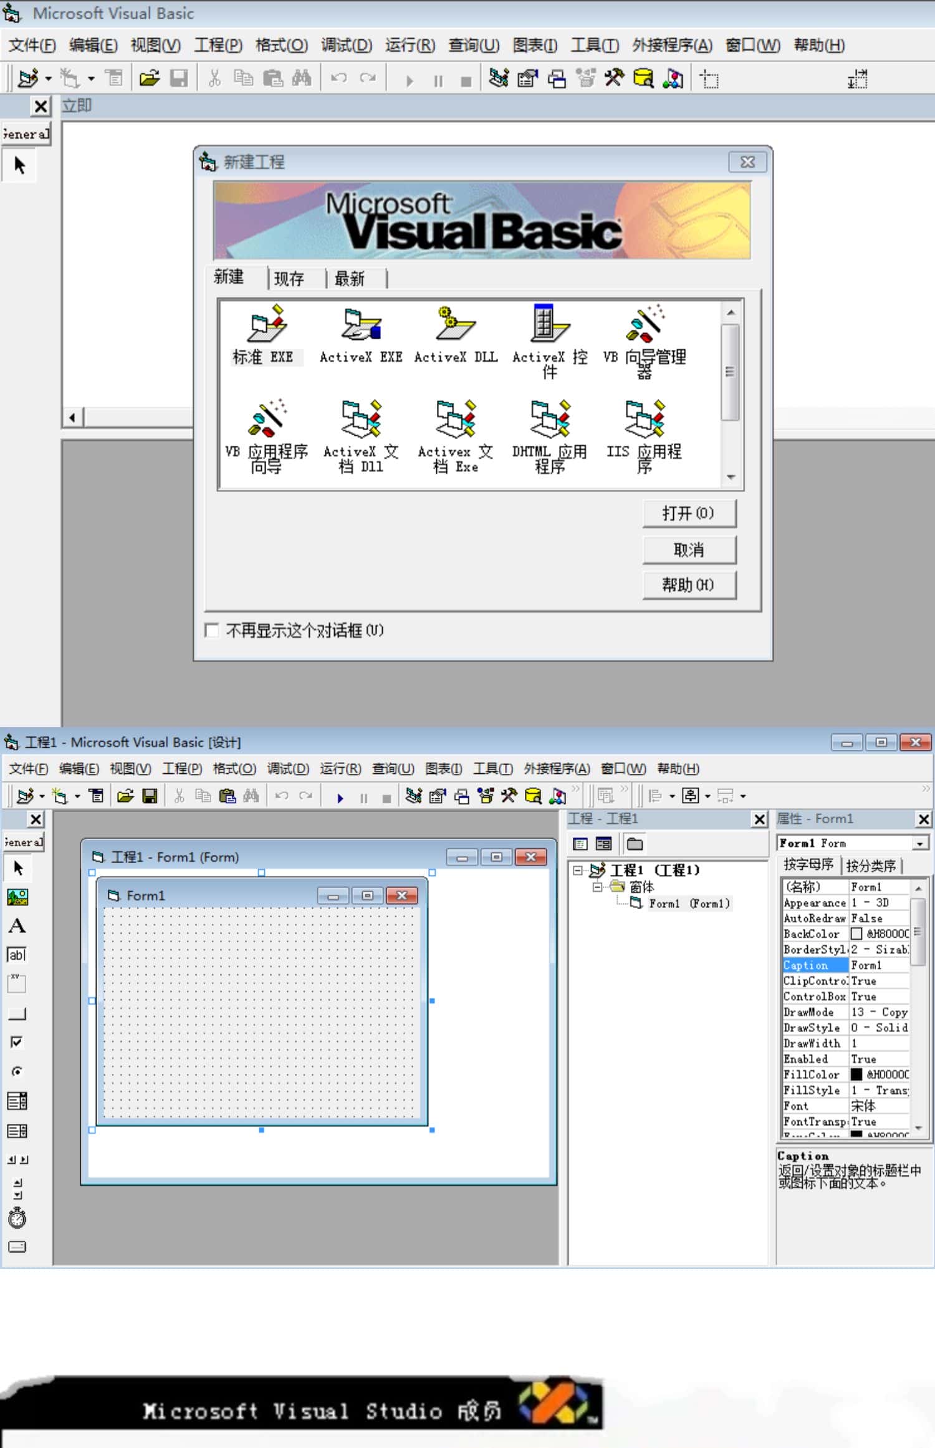Collapse the 工程1 (工程1) tree node
The image size is (935, 1448).
click(x=577, y=870)
